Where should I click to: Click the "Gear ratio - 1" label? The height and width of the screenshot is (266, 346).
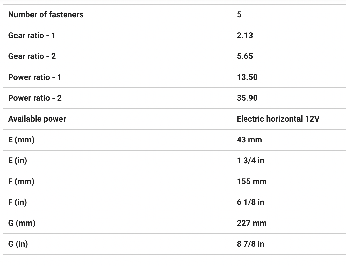(32, 36)
